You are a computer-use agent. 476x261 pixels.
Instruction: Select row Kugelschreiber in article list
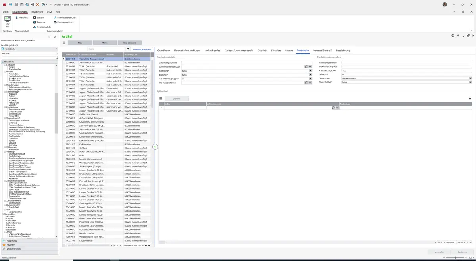[107, 240]
